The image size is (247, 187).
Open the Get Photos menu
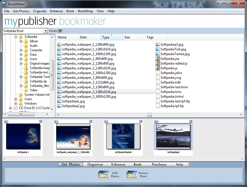(21, 11)
